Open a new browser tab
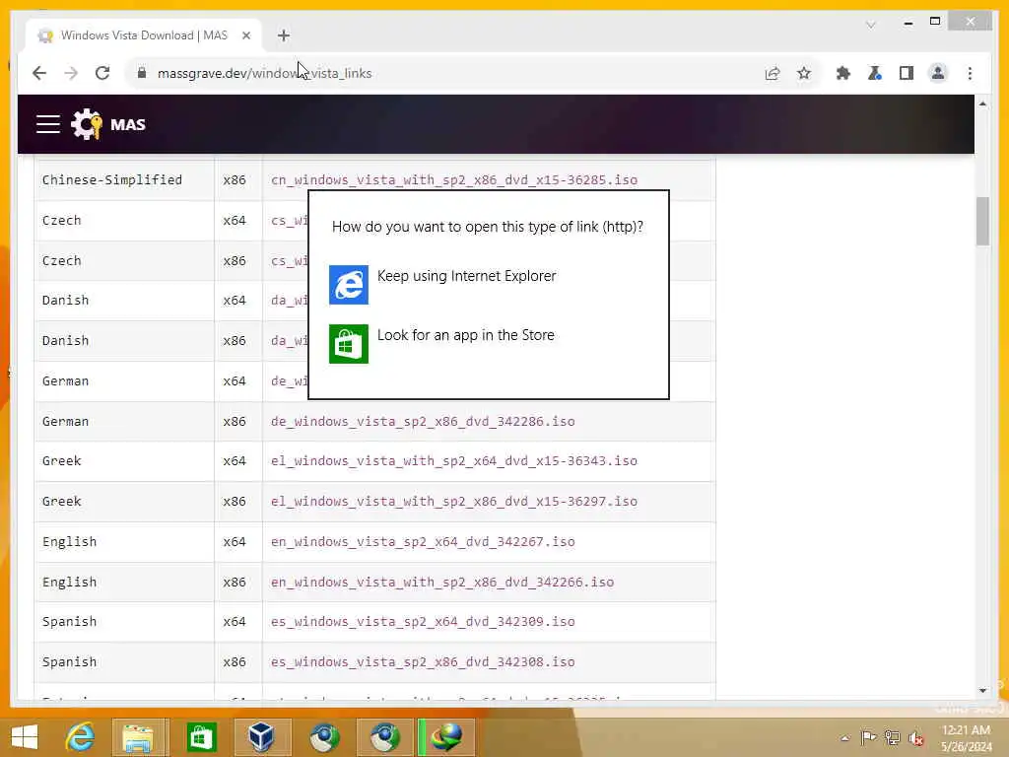The image size is (1009, 757). point(284,35)
